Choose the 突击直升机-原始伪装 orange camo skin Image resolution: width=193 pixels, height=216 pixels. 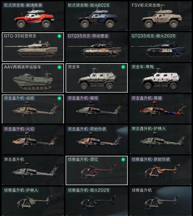(x=97, y=140)
